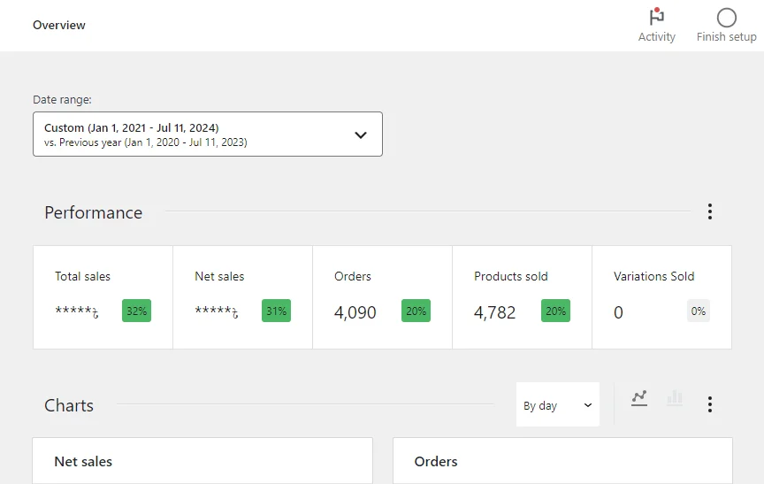Open the Activity flag icon
The width and height of the screenshot is (764, 484).
pos(656,18)
